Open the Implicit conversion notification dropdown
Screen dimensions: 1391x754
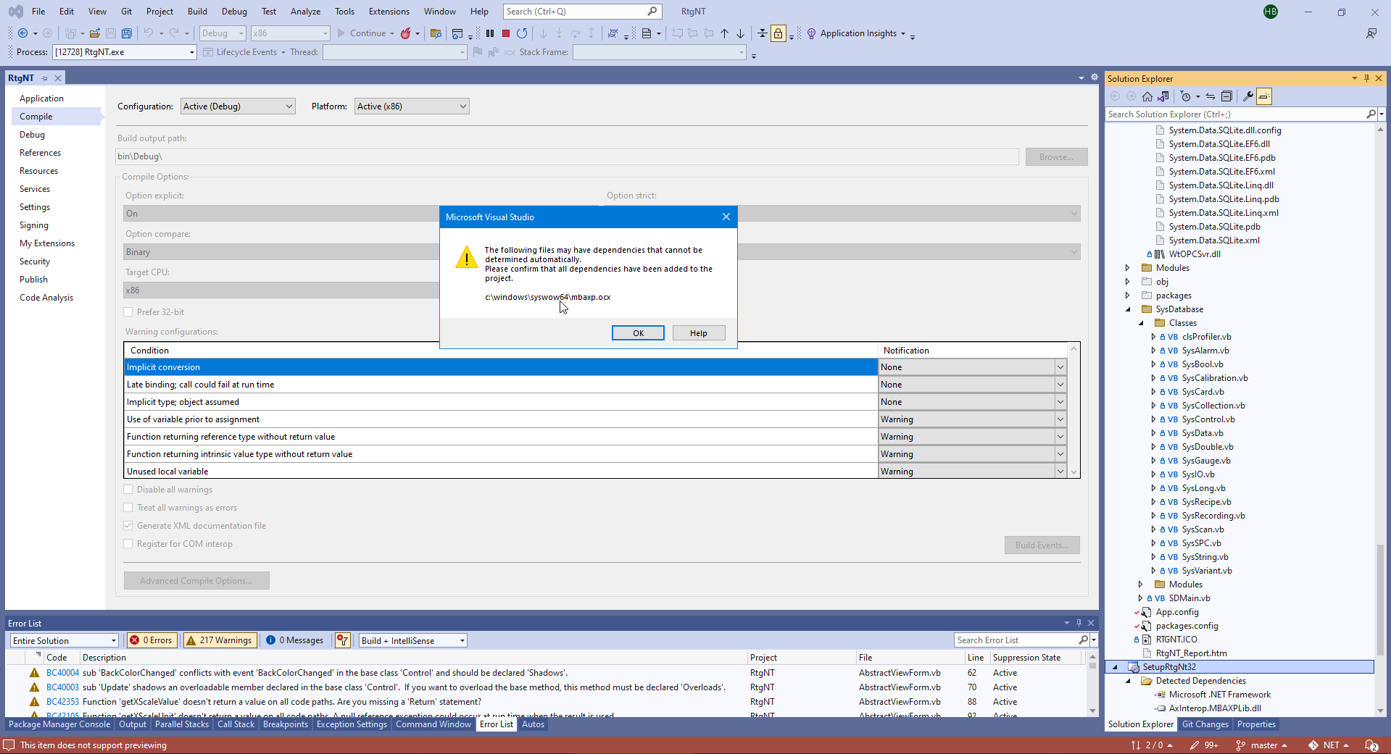point(1060,367)
